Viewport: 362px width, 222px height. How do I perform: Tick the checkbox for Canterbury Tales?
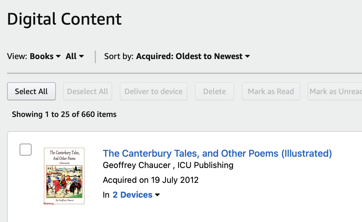click(x=25, y=149)
